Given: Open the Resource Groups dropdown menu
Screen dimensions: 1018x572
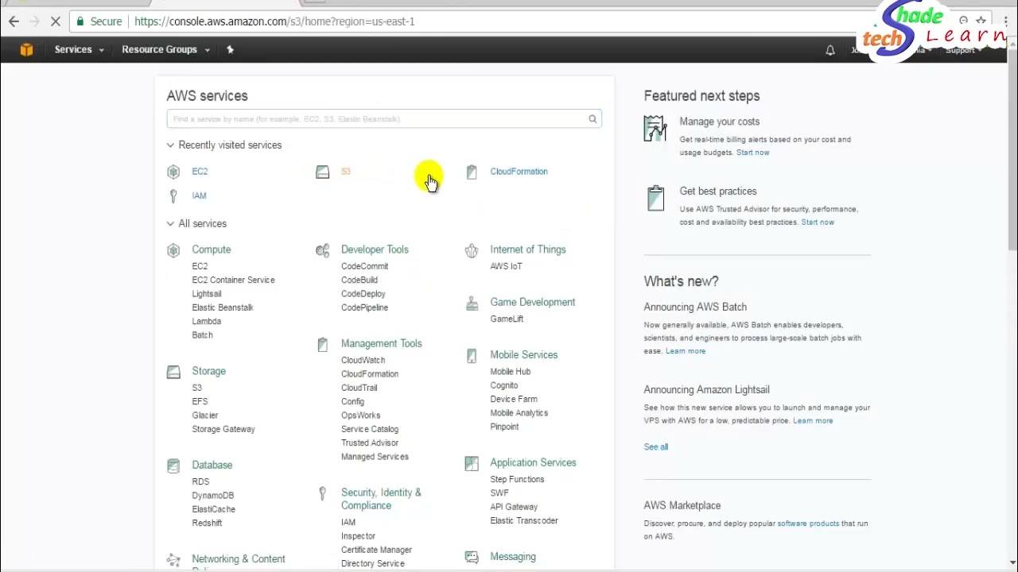Looking at the screenshot, I should click(165, 49).
